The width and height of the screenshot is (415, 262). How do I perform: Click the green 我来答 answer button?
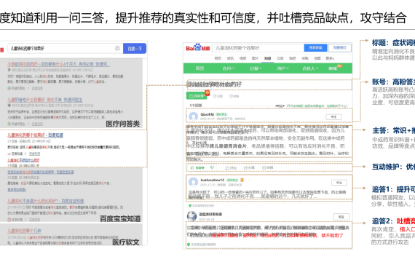(197, 96)
